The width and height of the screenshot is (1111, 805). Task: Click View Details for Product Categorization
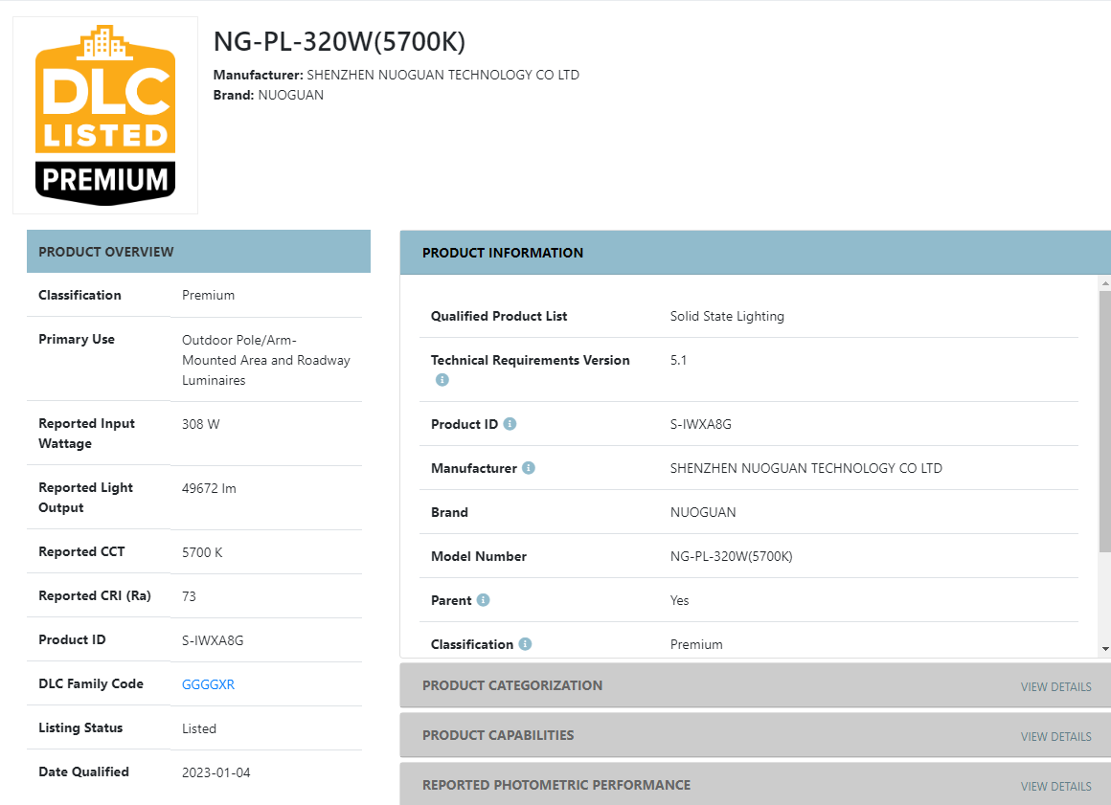[x=1055, y=686]
